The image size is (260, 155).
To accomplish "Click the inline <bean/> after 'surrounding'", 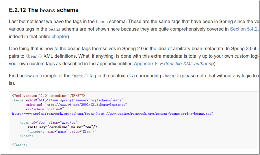I will (171, 76).
